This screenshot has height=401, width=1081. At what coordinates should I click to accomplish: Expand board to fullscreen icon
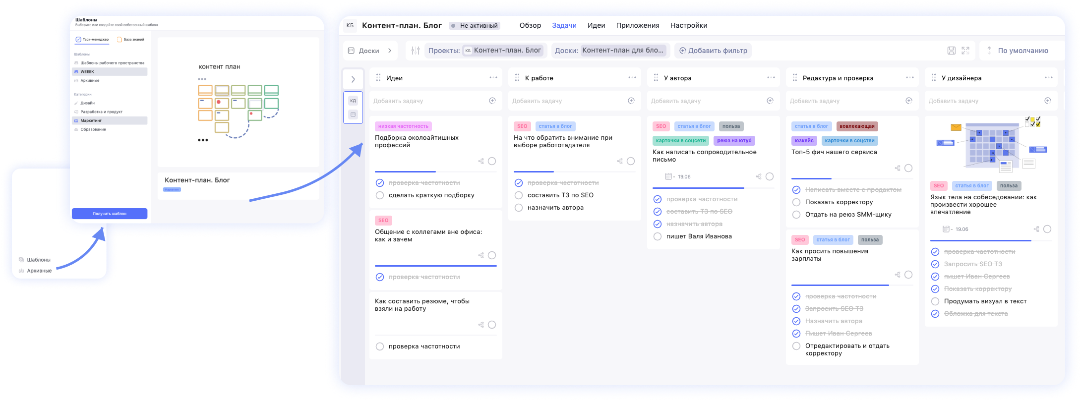[x=965, y=51]
